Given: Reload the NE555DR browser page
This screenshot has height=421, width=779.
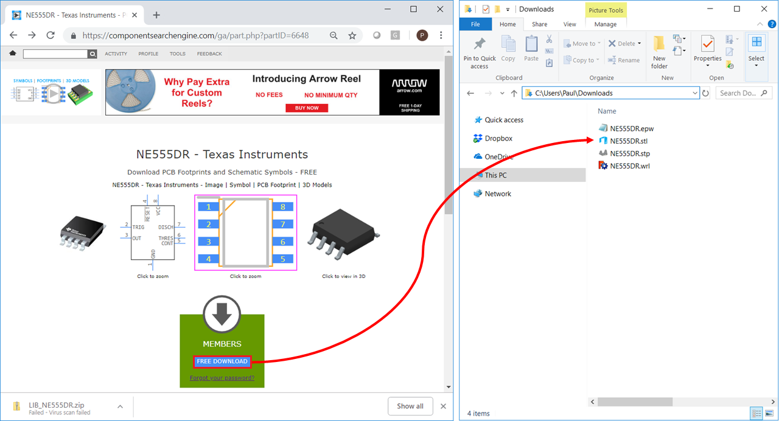Looking at the screenshot, I should pos(51,35).
